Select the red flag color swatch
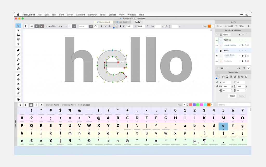The height and width of the screenshot is (167, 266). 190,105
